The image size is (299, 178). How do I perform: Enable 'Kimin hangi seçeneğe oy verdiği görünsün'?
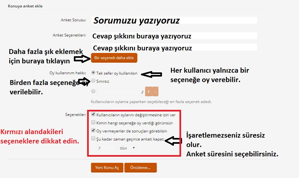(93, 122)
